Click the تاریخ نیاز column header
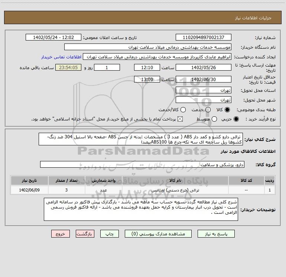 (x=28, y=180)
